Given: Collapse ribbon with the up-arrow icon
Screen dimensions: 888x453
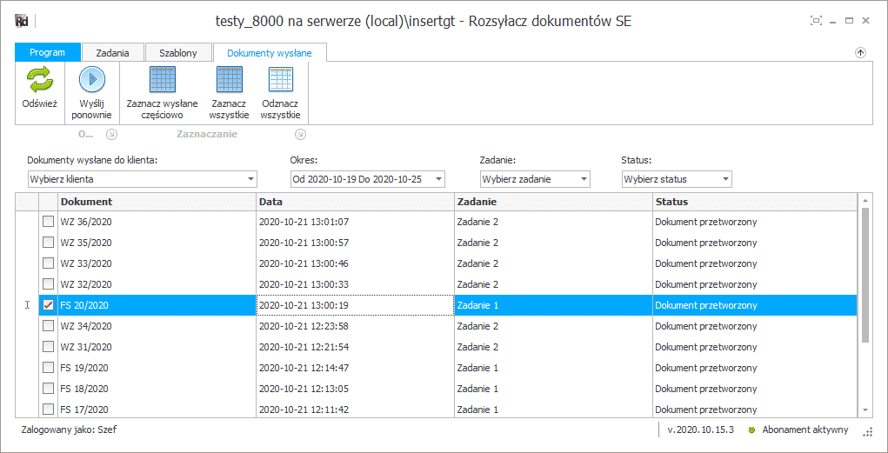Looking at the screenshot, I should [x=860, y=53].
